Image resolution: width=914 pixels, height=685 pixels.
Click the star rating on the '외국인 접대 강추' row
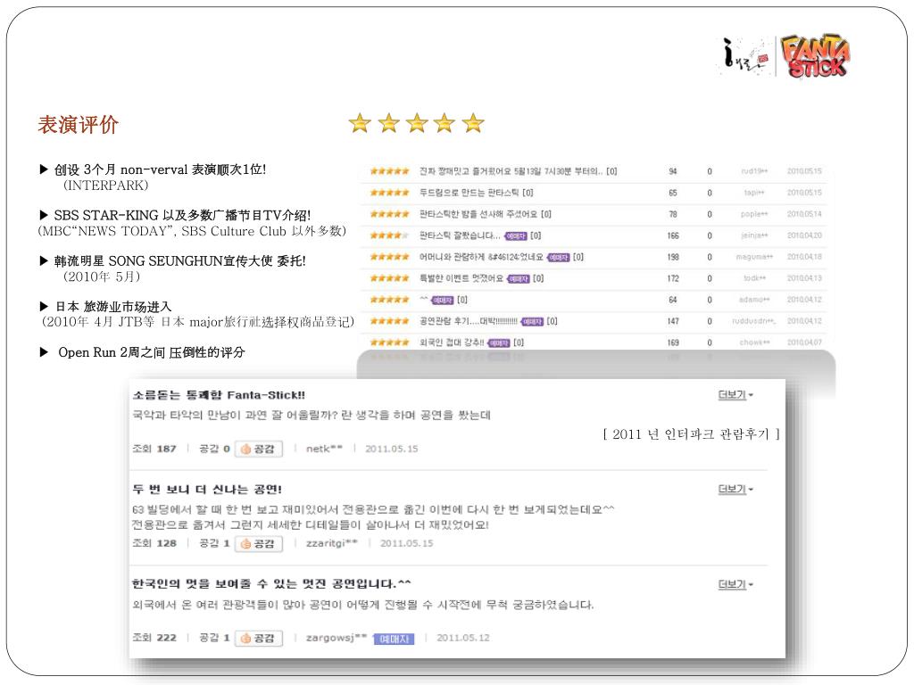[389, 342]
